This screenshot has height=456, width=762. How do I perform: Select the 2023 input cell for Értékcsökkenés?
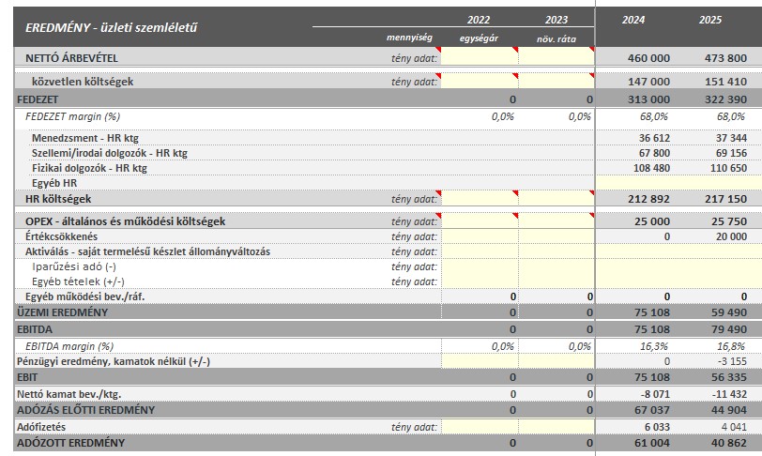tap(556, 236)
